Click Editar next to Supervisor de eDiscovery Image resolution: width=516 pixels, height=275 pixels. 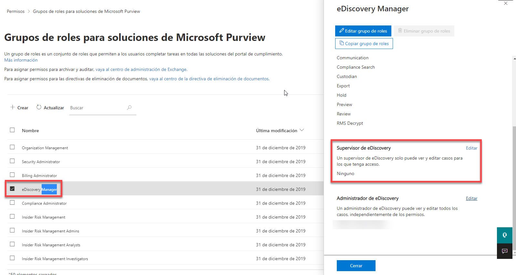(x=471, y=148)
